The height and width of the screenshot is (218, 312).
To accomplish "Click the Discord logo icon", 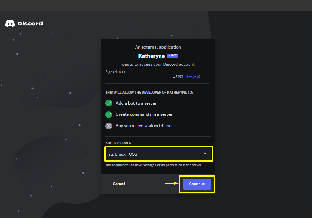I will [x=10, y=24].
